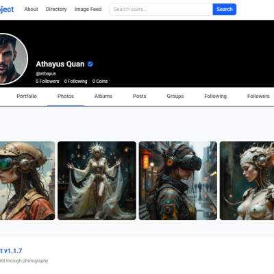Focus the Search users input field
The height and width of the screenshot is (274, 274).
(161, 10)
